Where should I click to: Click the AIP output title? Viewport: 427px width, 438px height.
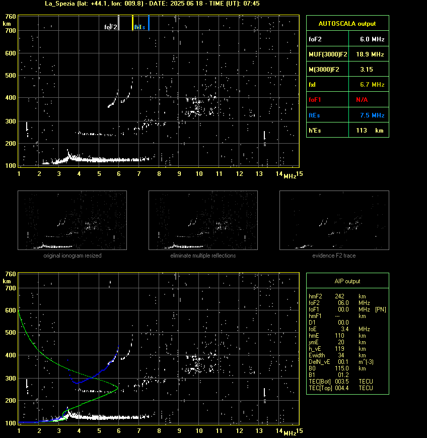(347, 281)
